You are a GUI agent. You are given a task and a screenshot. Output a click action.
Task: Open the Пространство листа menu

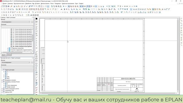[19, 3]
